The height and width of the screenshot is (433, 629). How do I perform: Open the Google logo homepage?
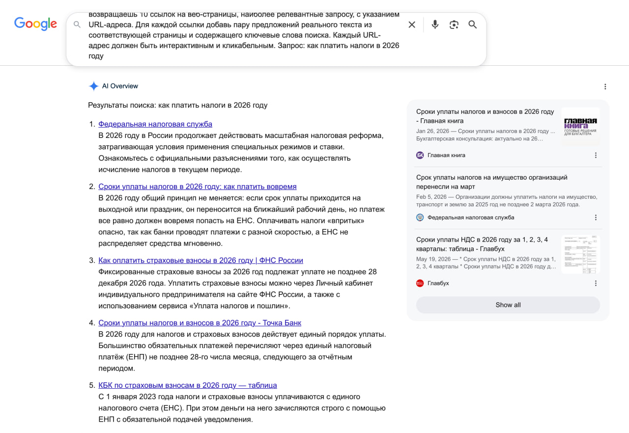coord(35,24)
